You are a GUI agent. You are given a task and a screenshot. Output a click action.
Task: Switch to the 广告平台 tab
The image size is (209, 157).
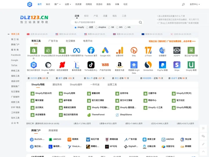(53, 41)
